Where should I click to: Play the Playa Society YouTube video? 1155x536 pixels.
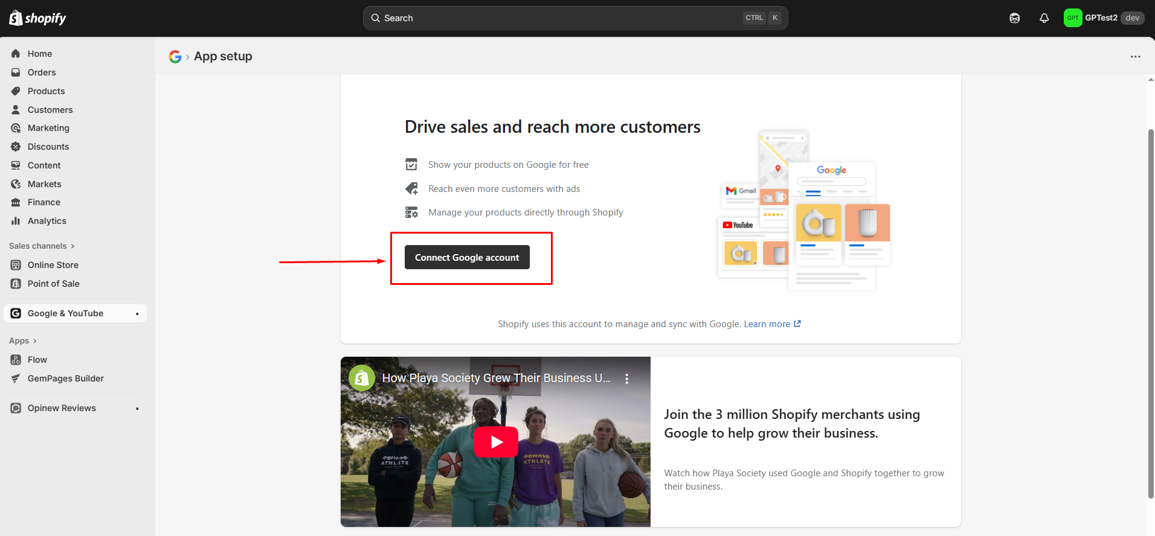point(495,442)
